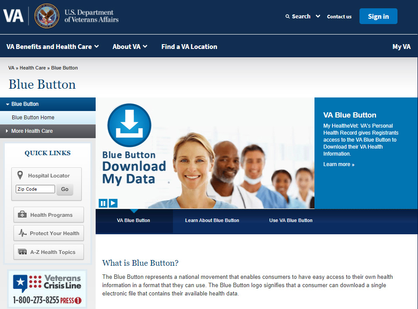Open Find a VA Location
418x309 pixels.
(x=189, y=47)
